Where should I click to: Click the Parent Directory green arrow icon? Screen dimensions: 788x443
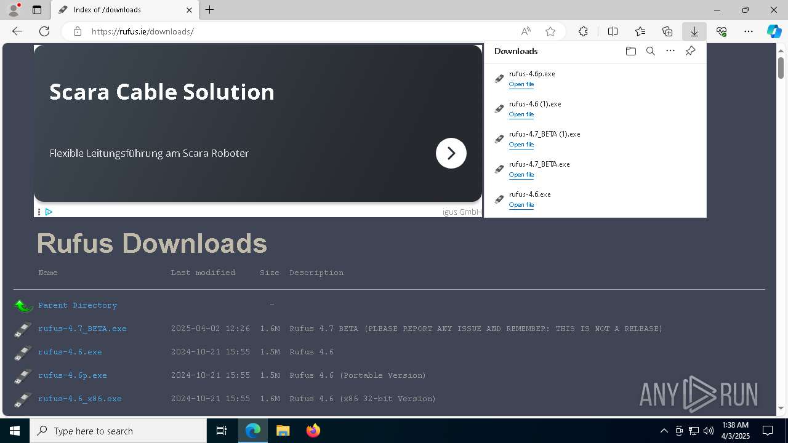coord(23,305)
